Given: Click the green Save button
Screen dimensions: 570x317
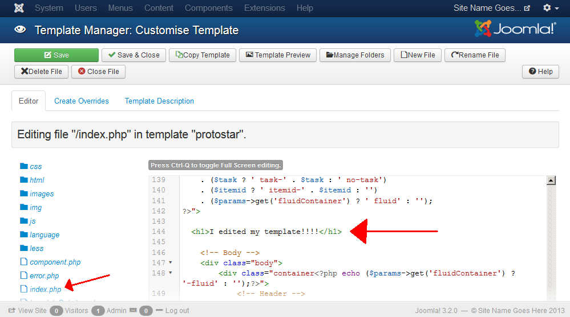Looking at the screenshot, I should tap(56, 55).
